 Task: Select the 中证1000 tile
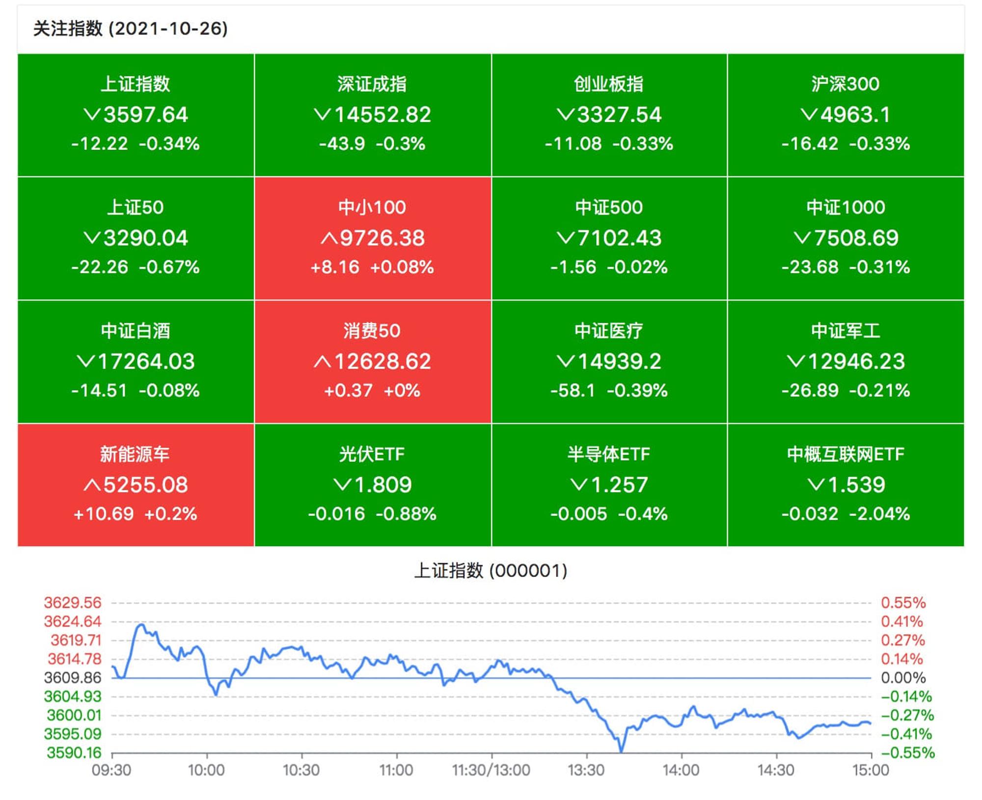click(846, 239)
